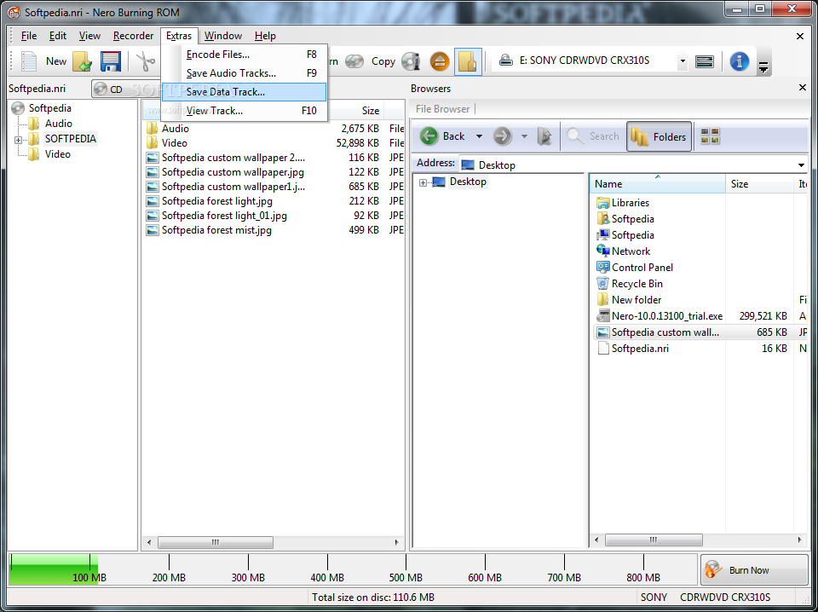
Task: Click the Copy disc icon
Action: (354, 61)
